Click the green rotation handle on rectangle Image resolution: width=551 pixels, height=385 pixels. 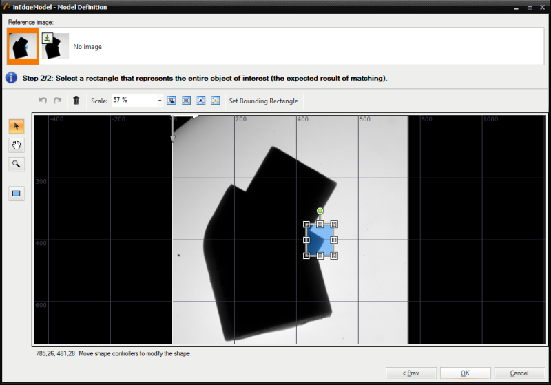[320, 211]
